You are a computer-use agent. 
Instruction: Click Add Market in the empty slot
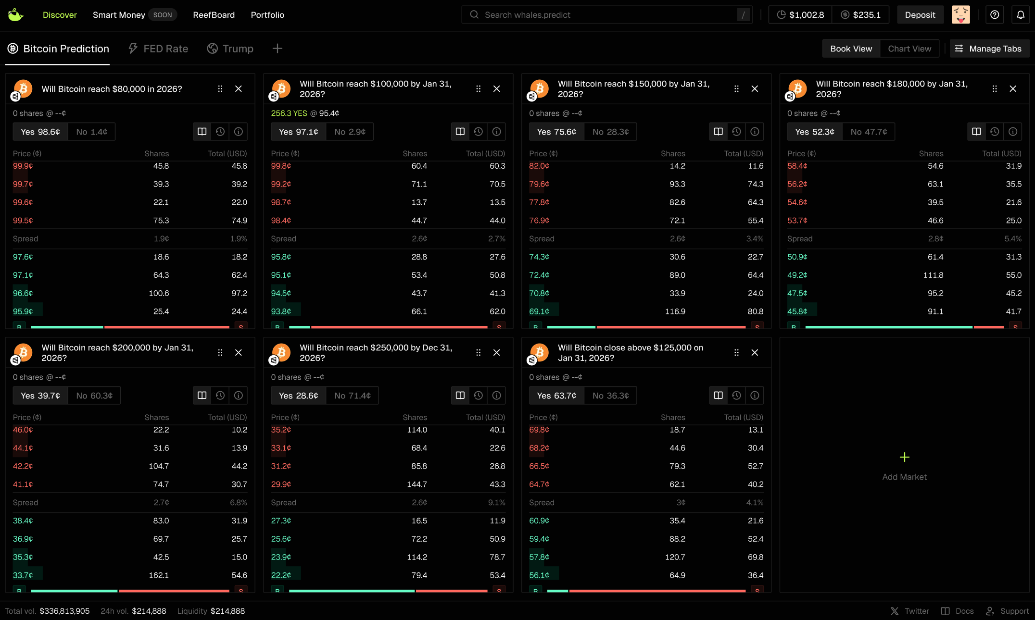pos(904,465)
